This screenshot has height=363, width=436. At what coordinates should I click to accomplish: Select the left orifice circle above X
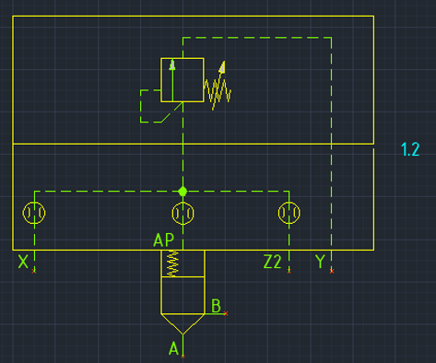[x=34, y=213]
